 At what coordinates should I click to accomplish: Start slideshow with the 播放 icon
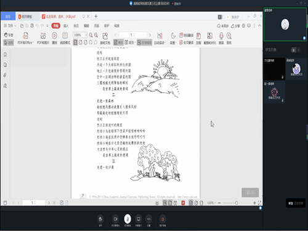coord(54,38)
